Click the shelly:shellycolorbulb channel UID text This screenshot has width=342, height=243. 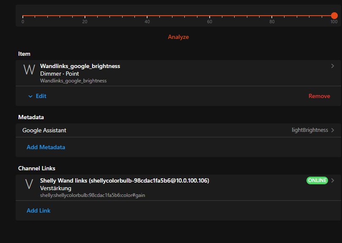(x=93, y=195)
